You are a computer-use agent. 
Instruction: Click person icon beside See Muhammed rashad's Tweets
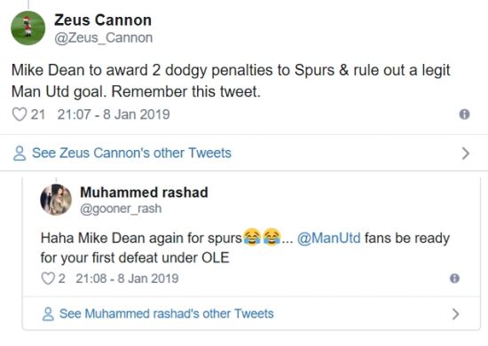[48, 314]
